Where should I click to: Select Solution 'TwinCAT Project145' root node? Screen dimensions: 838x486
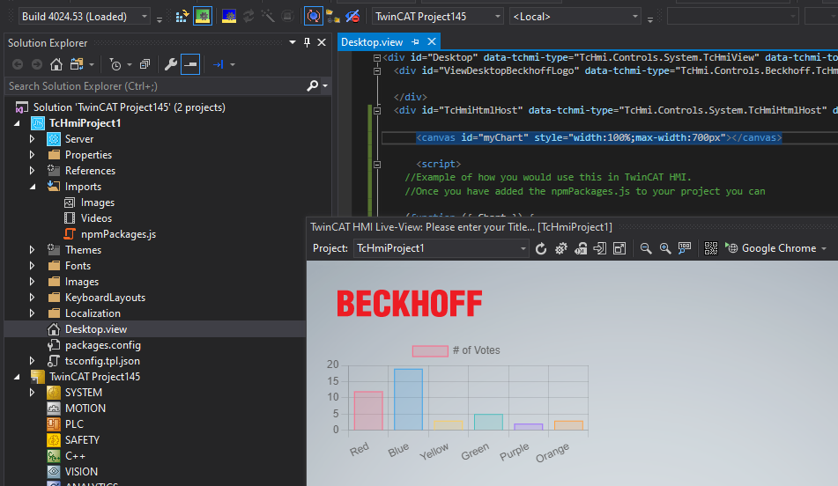pyautogui.click(x=130, y=107)
